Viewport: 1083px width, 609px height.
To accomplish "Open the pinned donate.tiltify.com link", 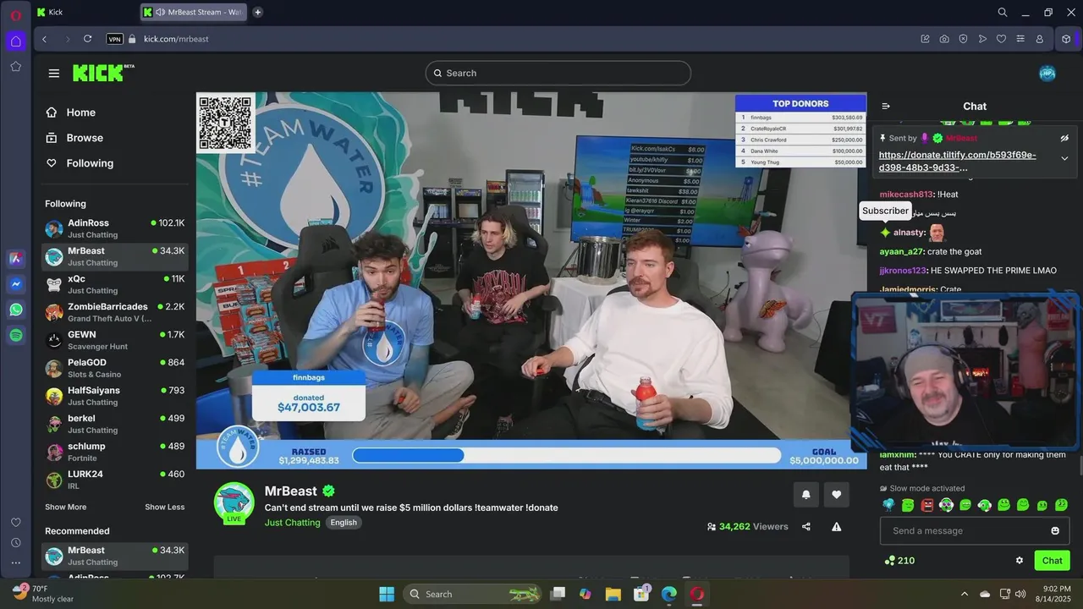I will tap(957, 161).
